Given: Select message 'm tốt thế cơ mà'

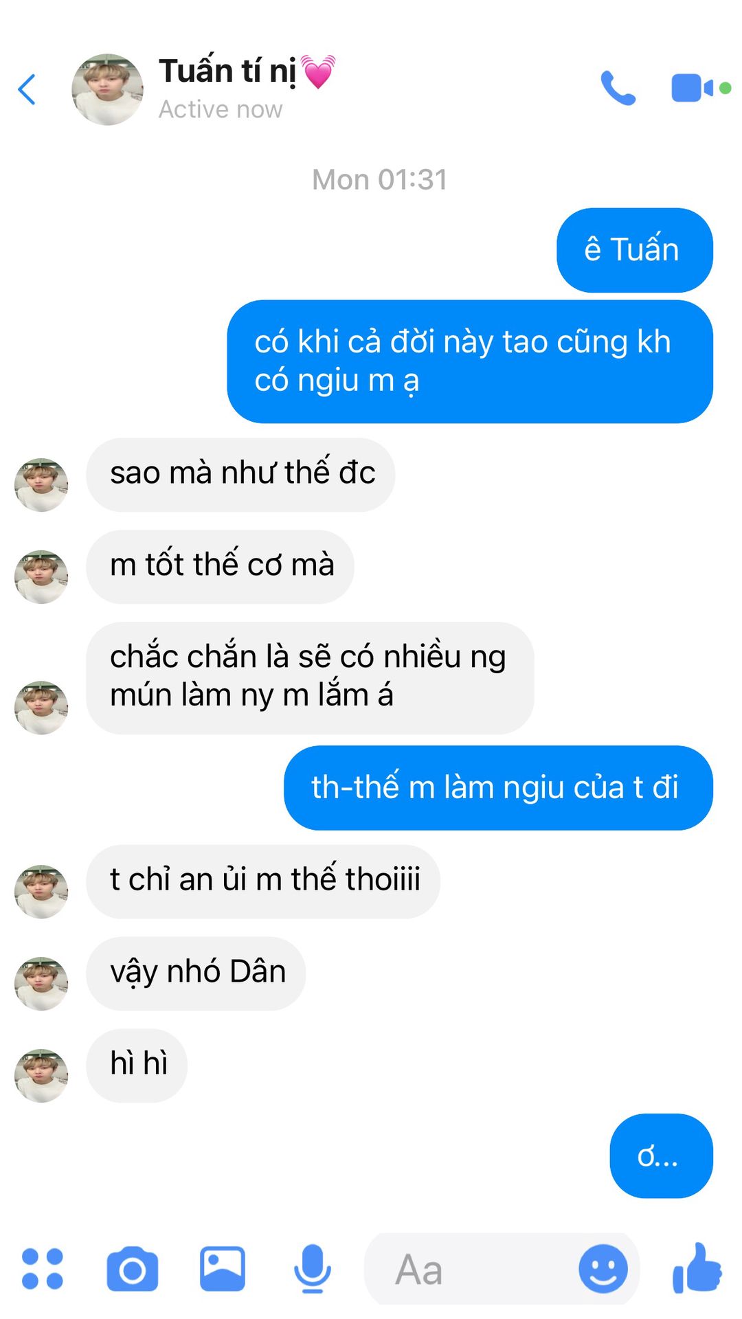Looking at the screenshot, I should (x=220, y=567).
